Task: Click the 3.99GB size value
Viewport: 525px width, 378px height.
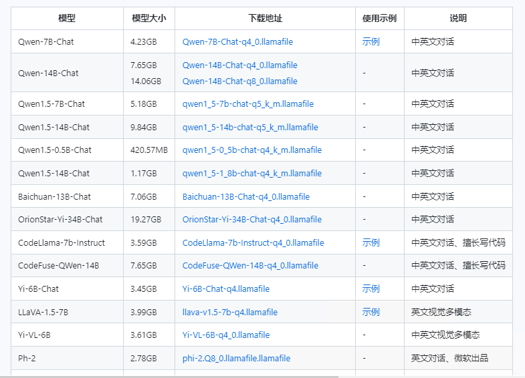Action: tap(144, 313)
